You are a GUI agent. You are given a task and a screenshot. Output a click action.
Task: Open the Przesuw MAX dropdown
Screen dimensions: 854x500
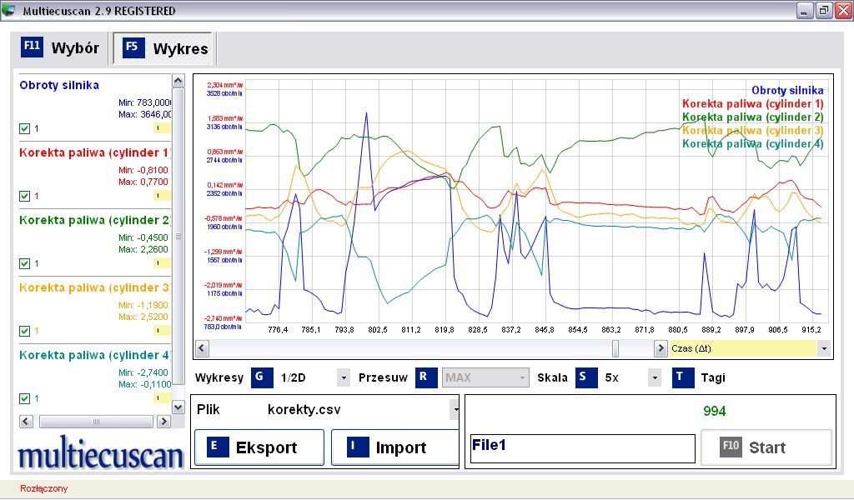pos(522,377)
